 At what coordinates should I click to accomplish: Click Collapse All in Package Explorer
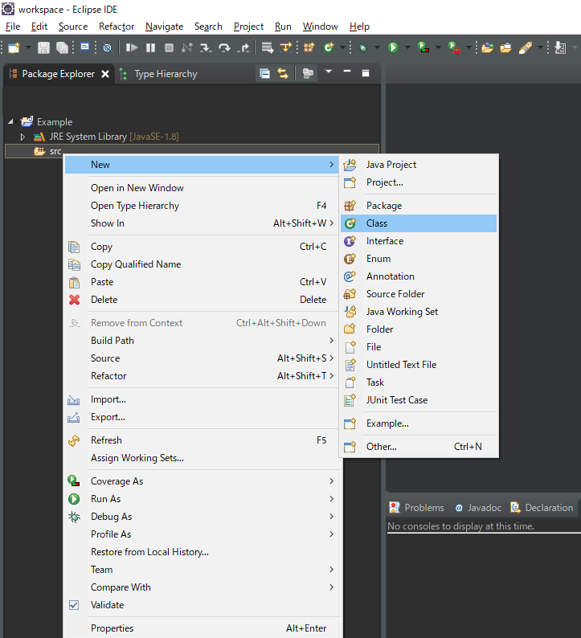(265, 74)
